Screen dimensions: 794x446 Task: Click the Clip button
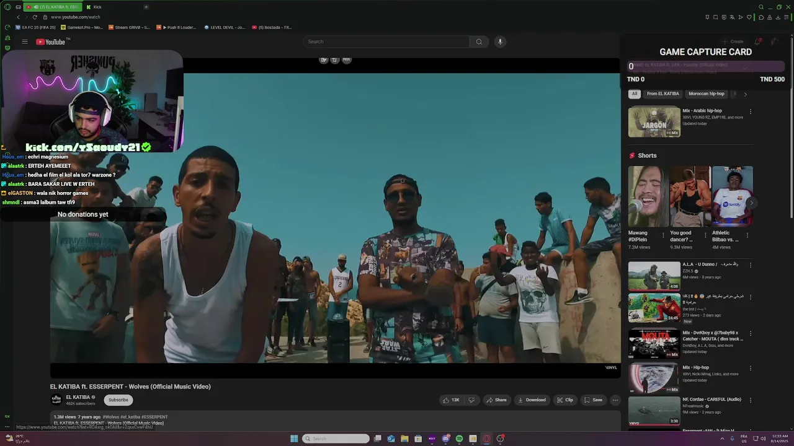pyautogui.click(x=565, y=400)
